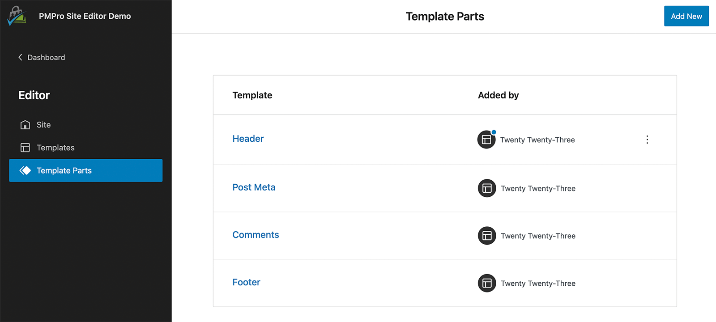Select the Site house icon in sidebar
The width and height of the screenshot is (716, 322).
coord(25,124)
